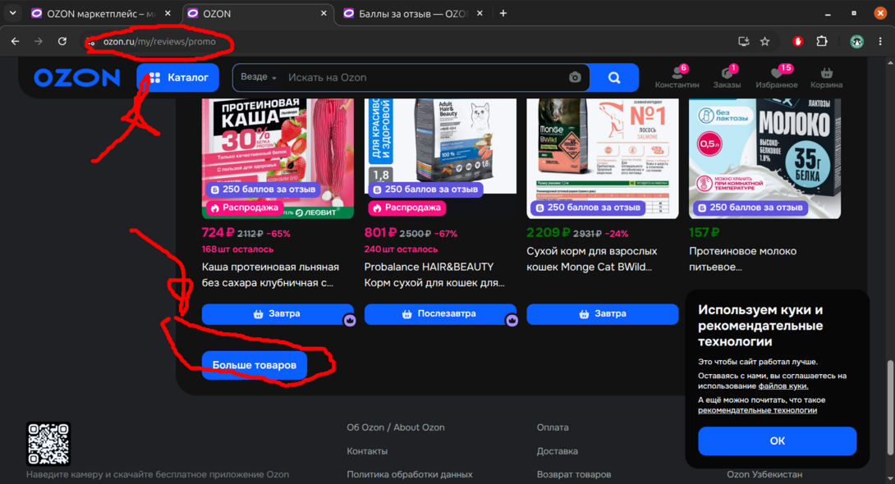The width and height of the screenshot is (895, 484).
Task: Click the round badge icon on каша's Завтра button
Action: (x=350, y=321)
